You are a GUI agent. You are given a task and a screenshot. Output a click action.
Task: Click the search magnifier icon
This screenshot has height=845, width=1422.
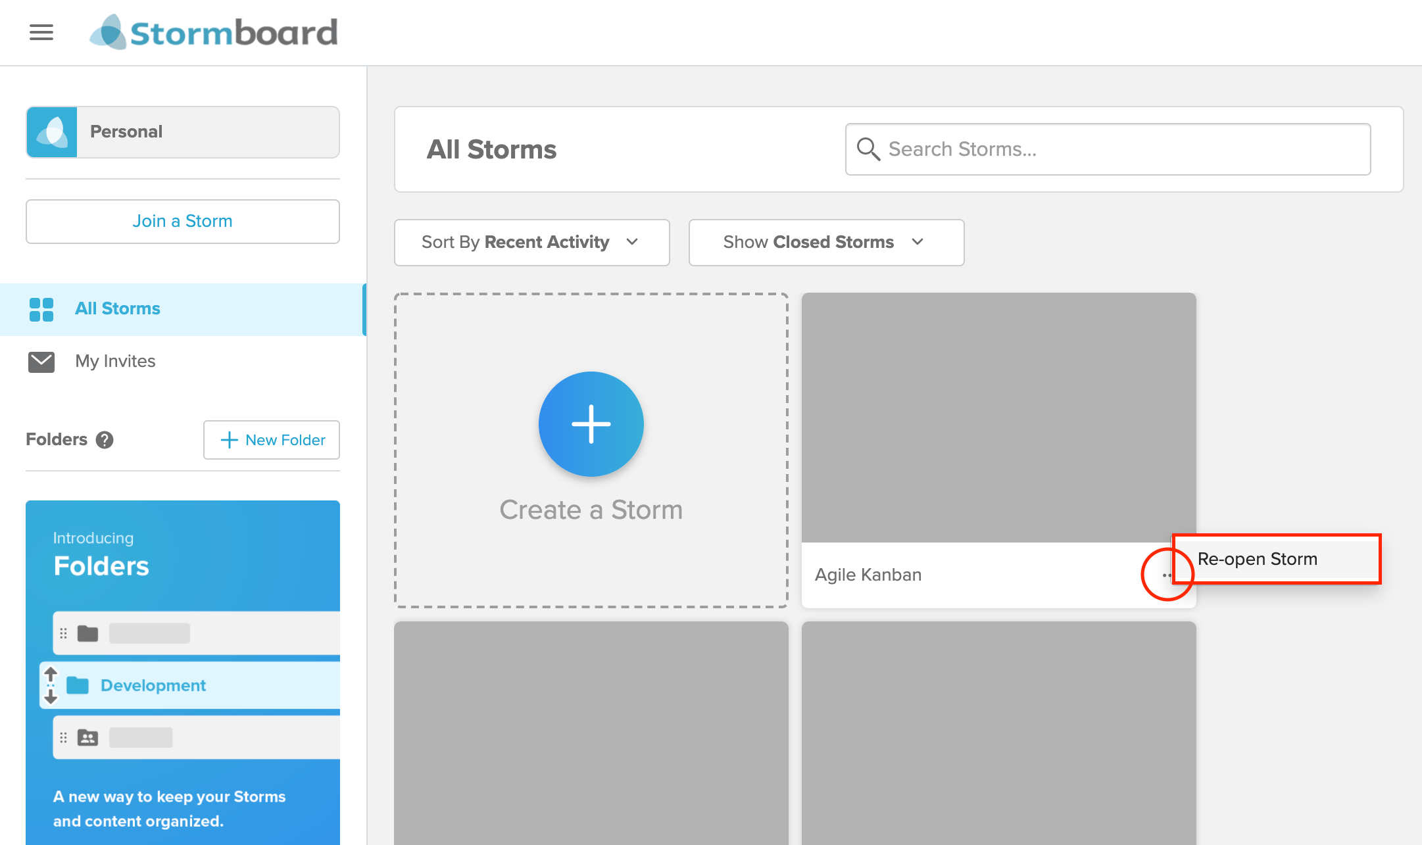868,149
